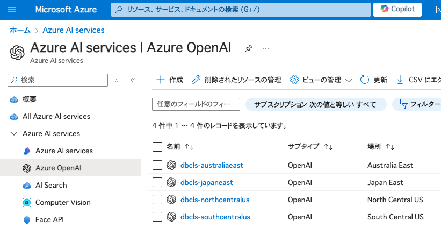The width and height of the screenshot is (441, 228).
Task: Click the Copilot button
Action: coord(397,10)
